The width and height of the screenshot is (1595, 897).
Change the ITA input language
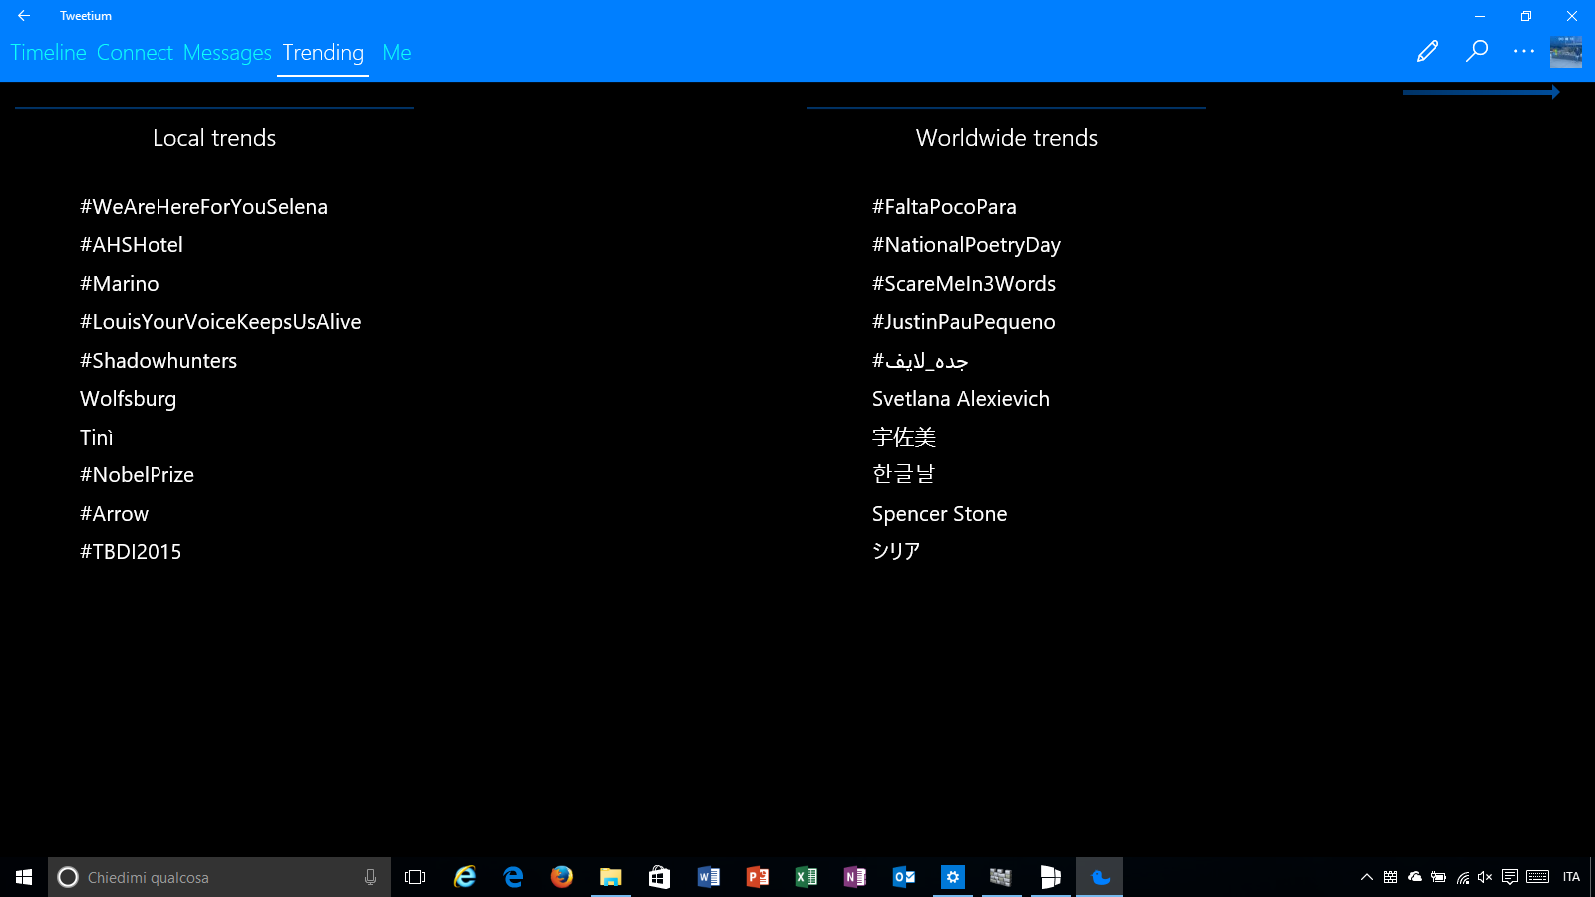point(1571,877)
